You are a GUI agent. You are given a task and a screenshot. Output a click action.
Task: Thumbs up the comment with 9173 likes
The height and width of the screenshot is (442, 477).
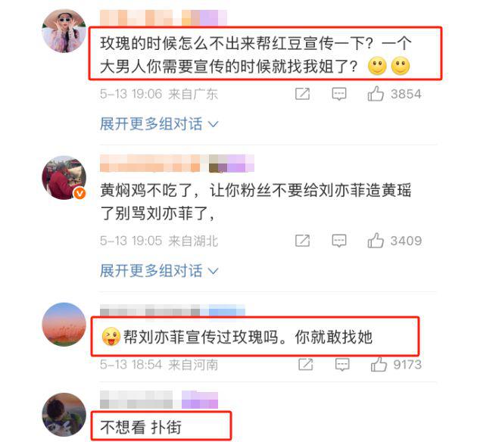pyautogui.click(x=379, y=364)
